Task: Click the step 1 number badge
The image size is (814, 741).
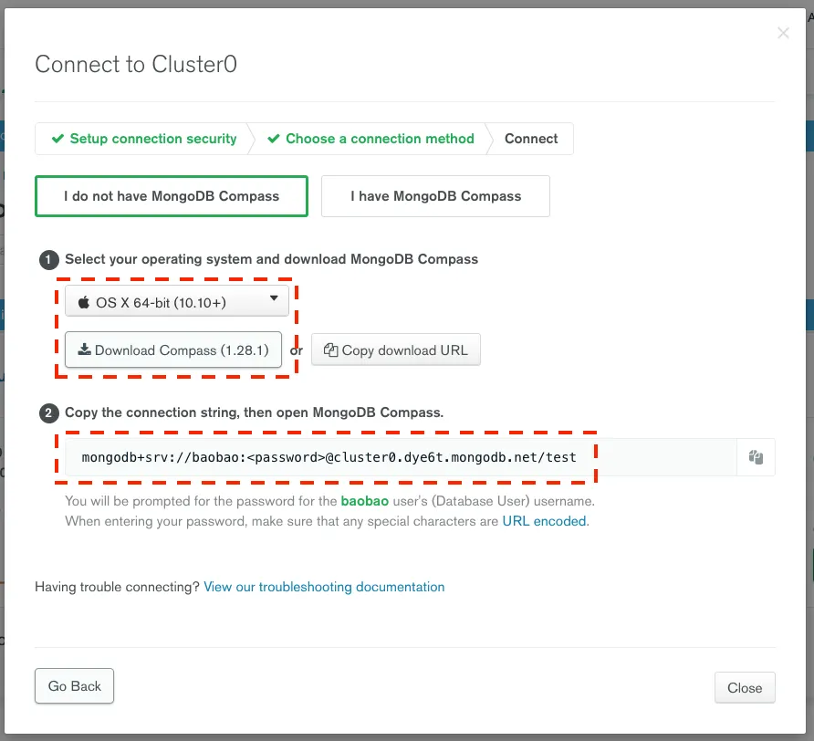Action: pyautogui.click(x=48, y=259)
